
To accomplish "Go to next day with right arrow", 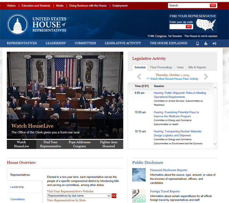I will point(206,76).
